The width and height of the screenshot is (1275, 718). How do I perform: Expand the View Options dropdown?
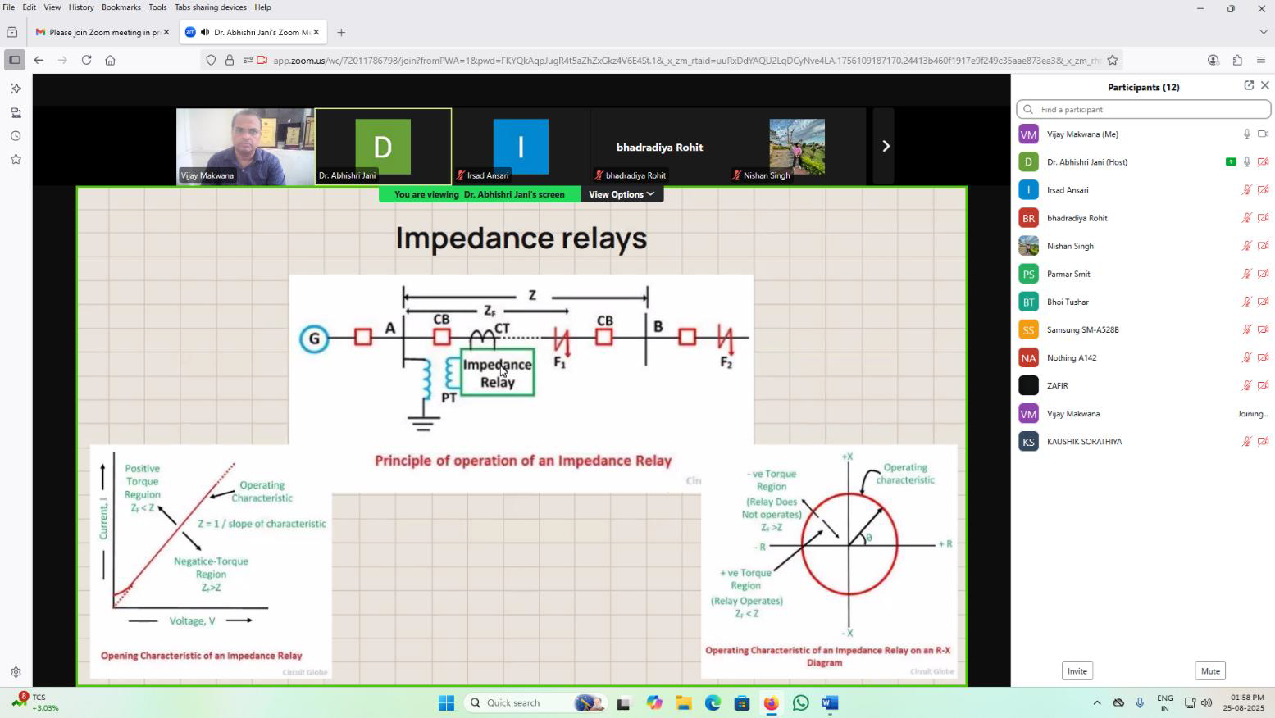622,194
